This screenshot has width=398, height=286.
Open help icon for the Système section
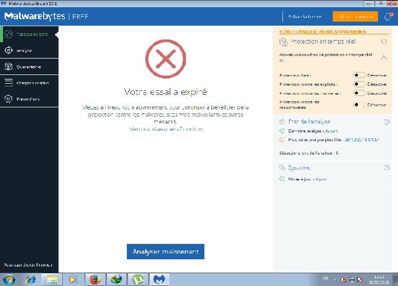(386, 167)
